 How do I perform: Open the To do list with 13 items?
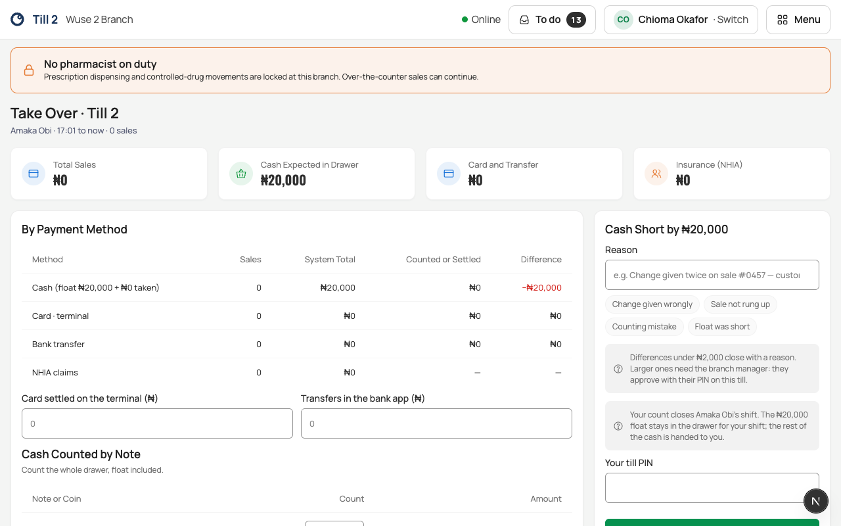tap(552, 20)
